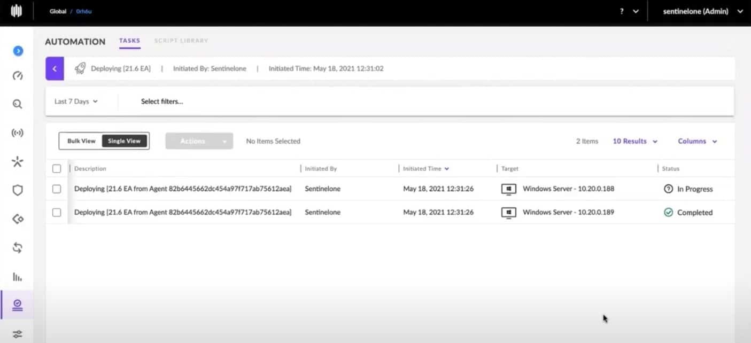This screenshot has height=343, width=751.
Task: Click the SentinelOne logo icon
Action: click(x=17, y=11)
